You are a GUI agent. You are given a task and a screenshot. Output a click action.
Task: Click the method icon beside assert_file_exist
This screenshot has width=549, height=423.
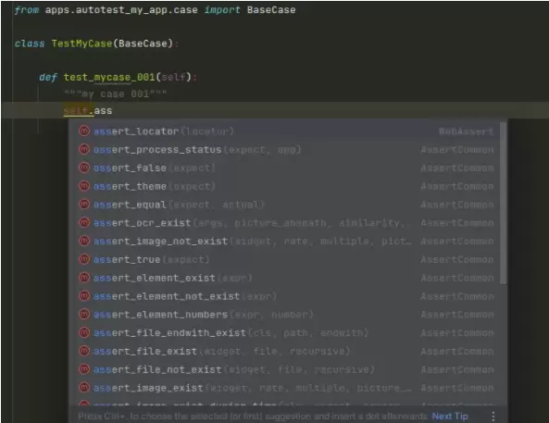click(84, 351)
